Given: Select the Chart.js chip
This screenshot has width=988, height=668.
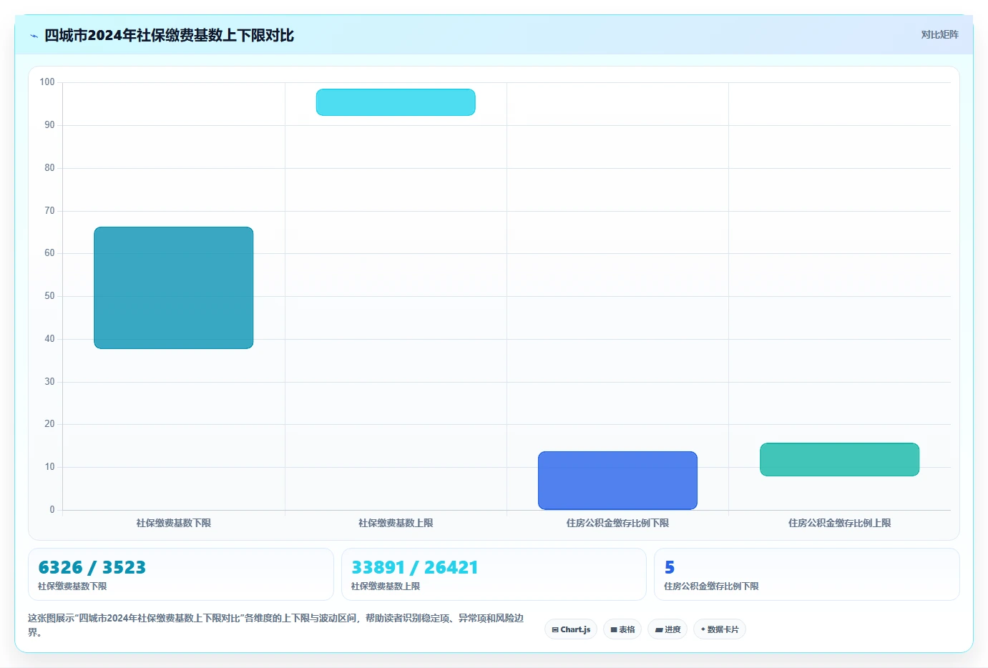Looking at the screenshot, I should pos(571,629).
